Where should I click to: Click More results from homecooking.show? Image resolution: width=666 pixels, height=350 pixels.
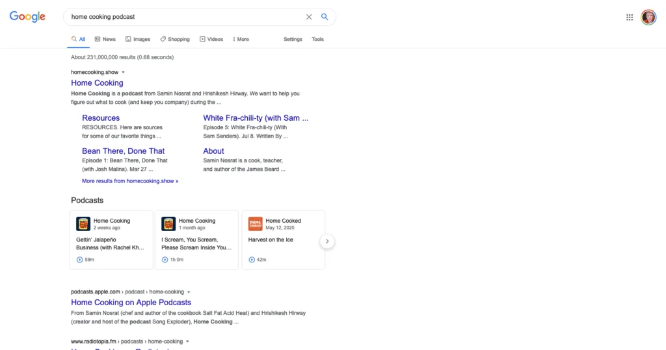(130, 181)
